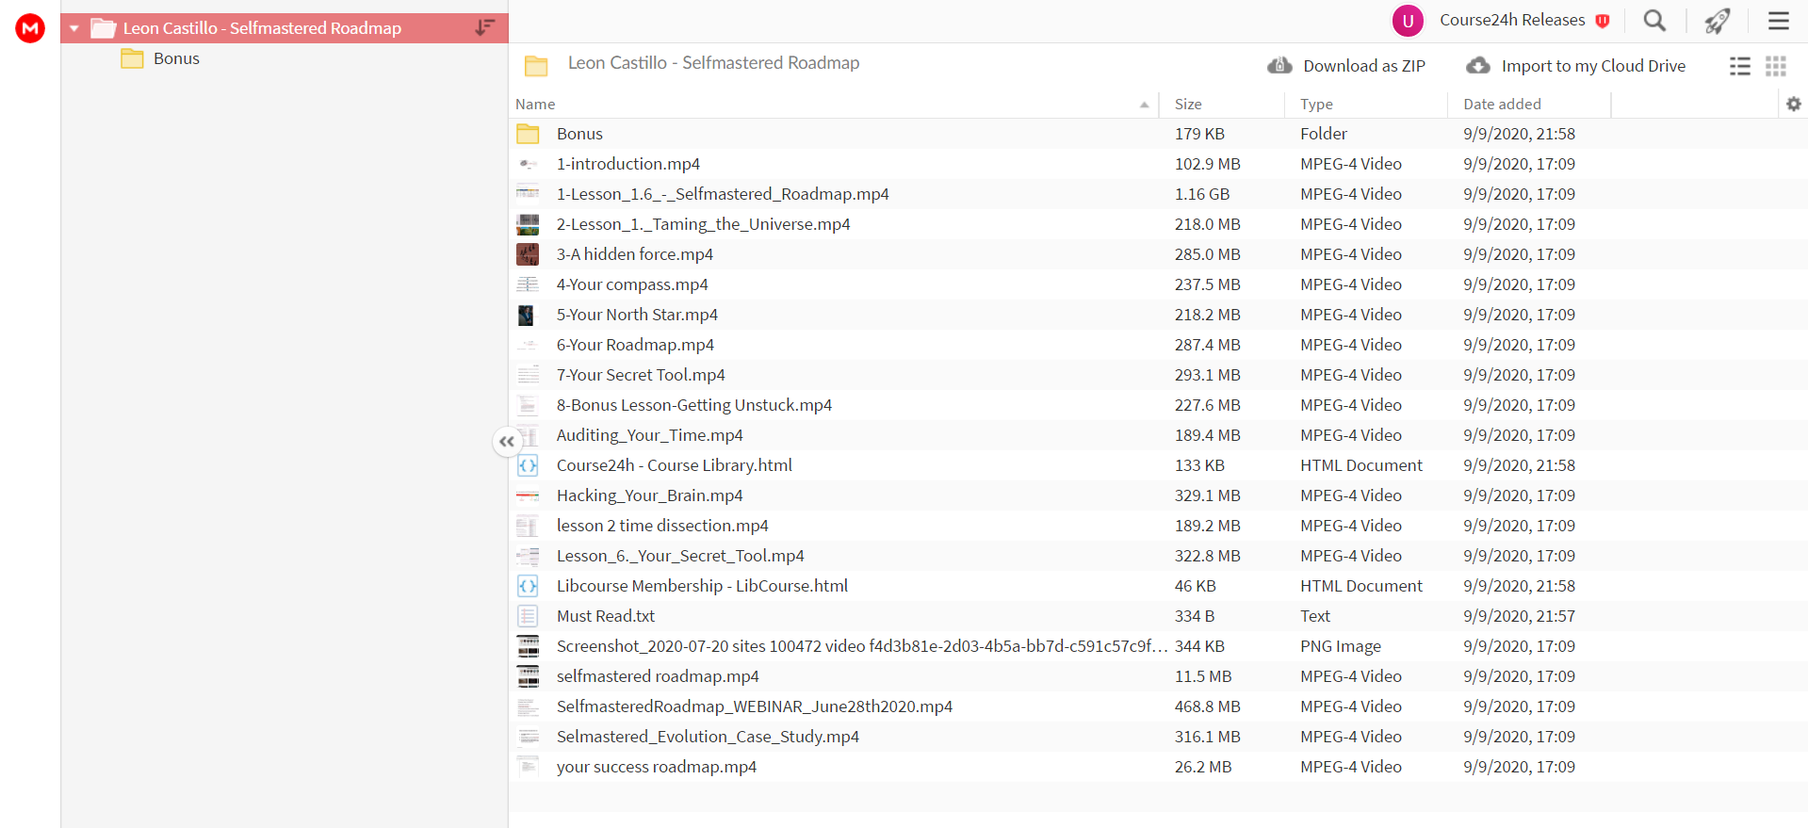Click the Bonus folder icon in file list
Screen dimensions: 1808x828
coord(528,134)
